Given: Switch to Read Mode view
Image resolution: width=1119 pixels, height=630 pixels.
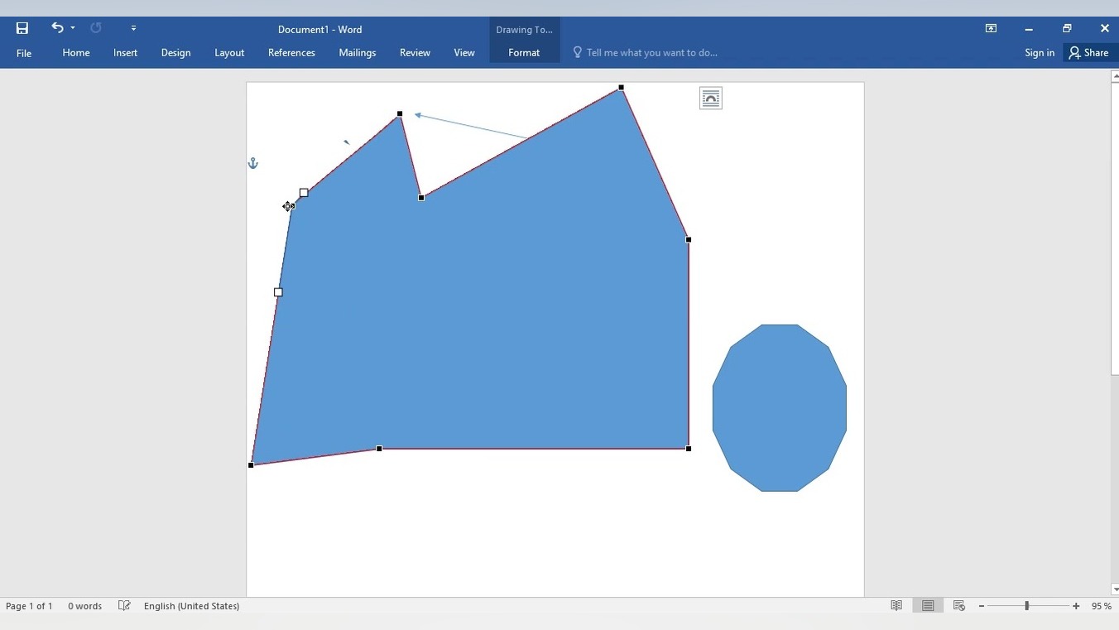Looking at the screenshot, I should 896,606.
